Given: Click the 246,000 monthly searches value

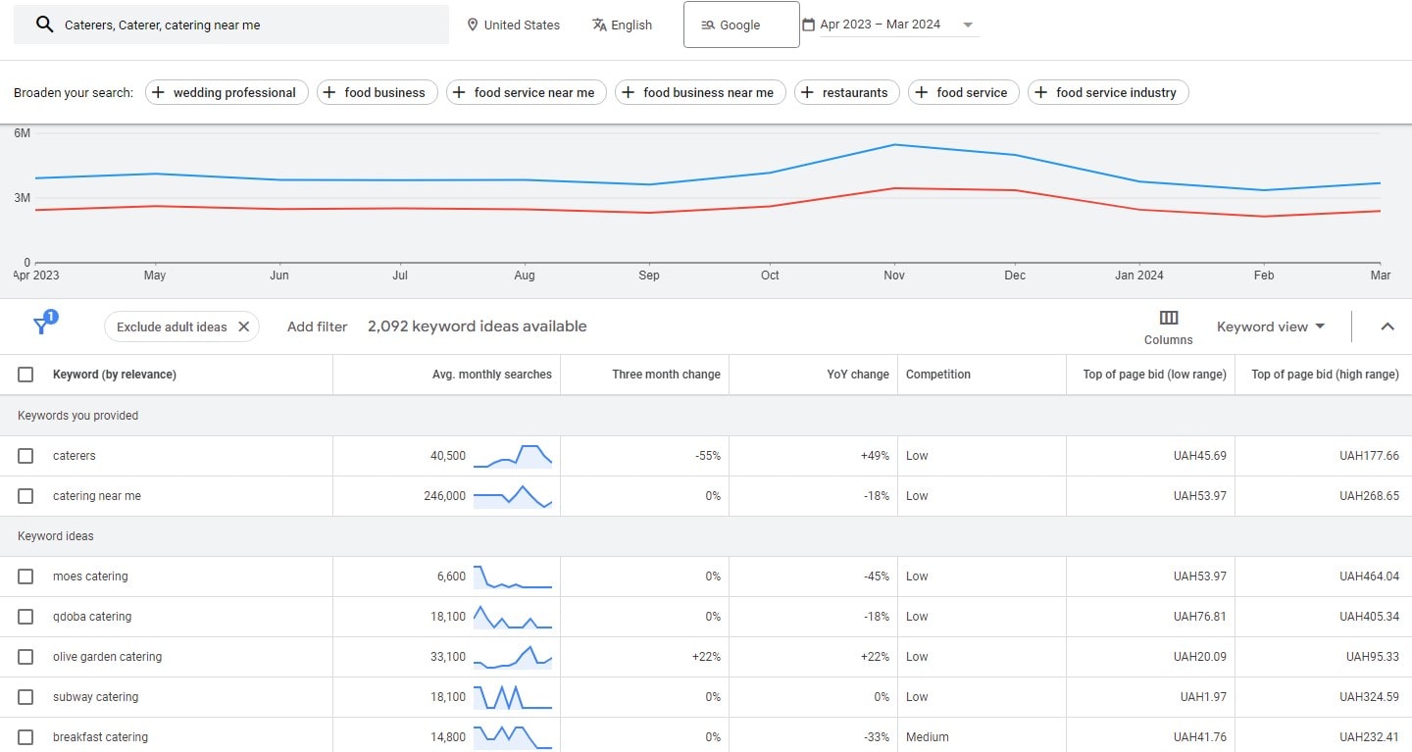Looking at the screenshot, I should [444, 496].
